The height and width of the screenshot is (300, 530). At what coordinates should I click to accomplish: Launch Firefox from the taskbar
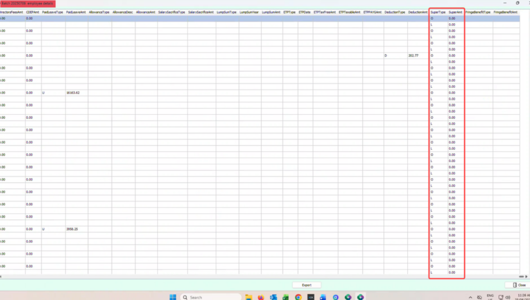(x=261, y=297)
